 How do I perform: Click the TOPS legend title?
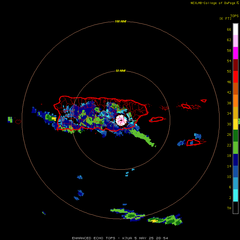[234, 16]
